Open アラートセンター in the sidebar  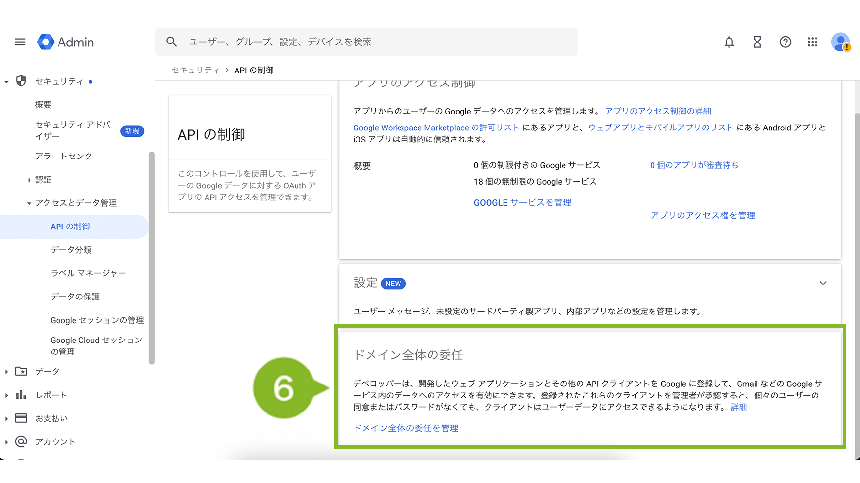coord(68,156)
